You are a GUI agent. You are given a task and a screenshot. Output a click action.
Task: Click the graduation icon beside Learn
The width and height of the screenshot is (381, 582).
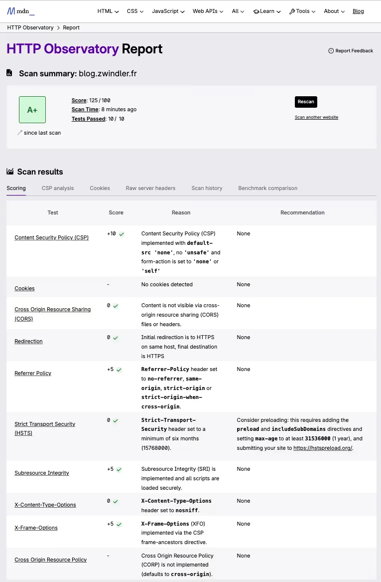256,10
